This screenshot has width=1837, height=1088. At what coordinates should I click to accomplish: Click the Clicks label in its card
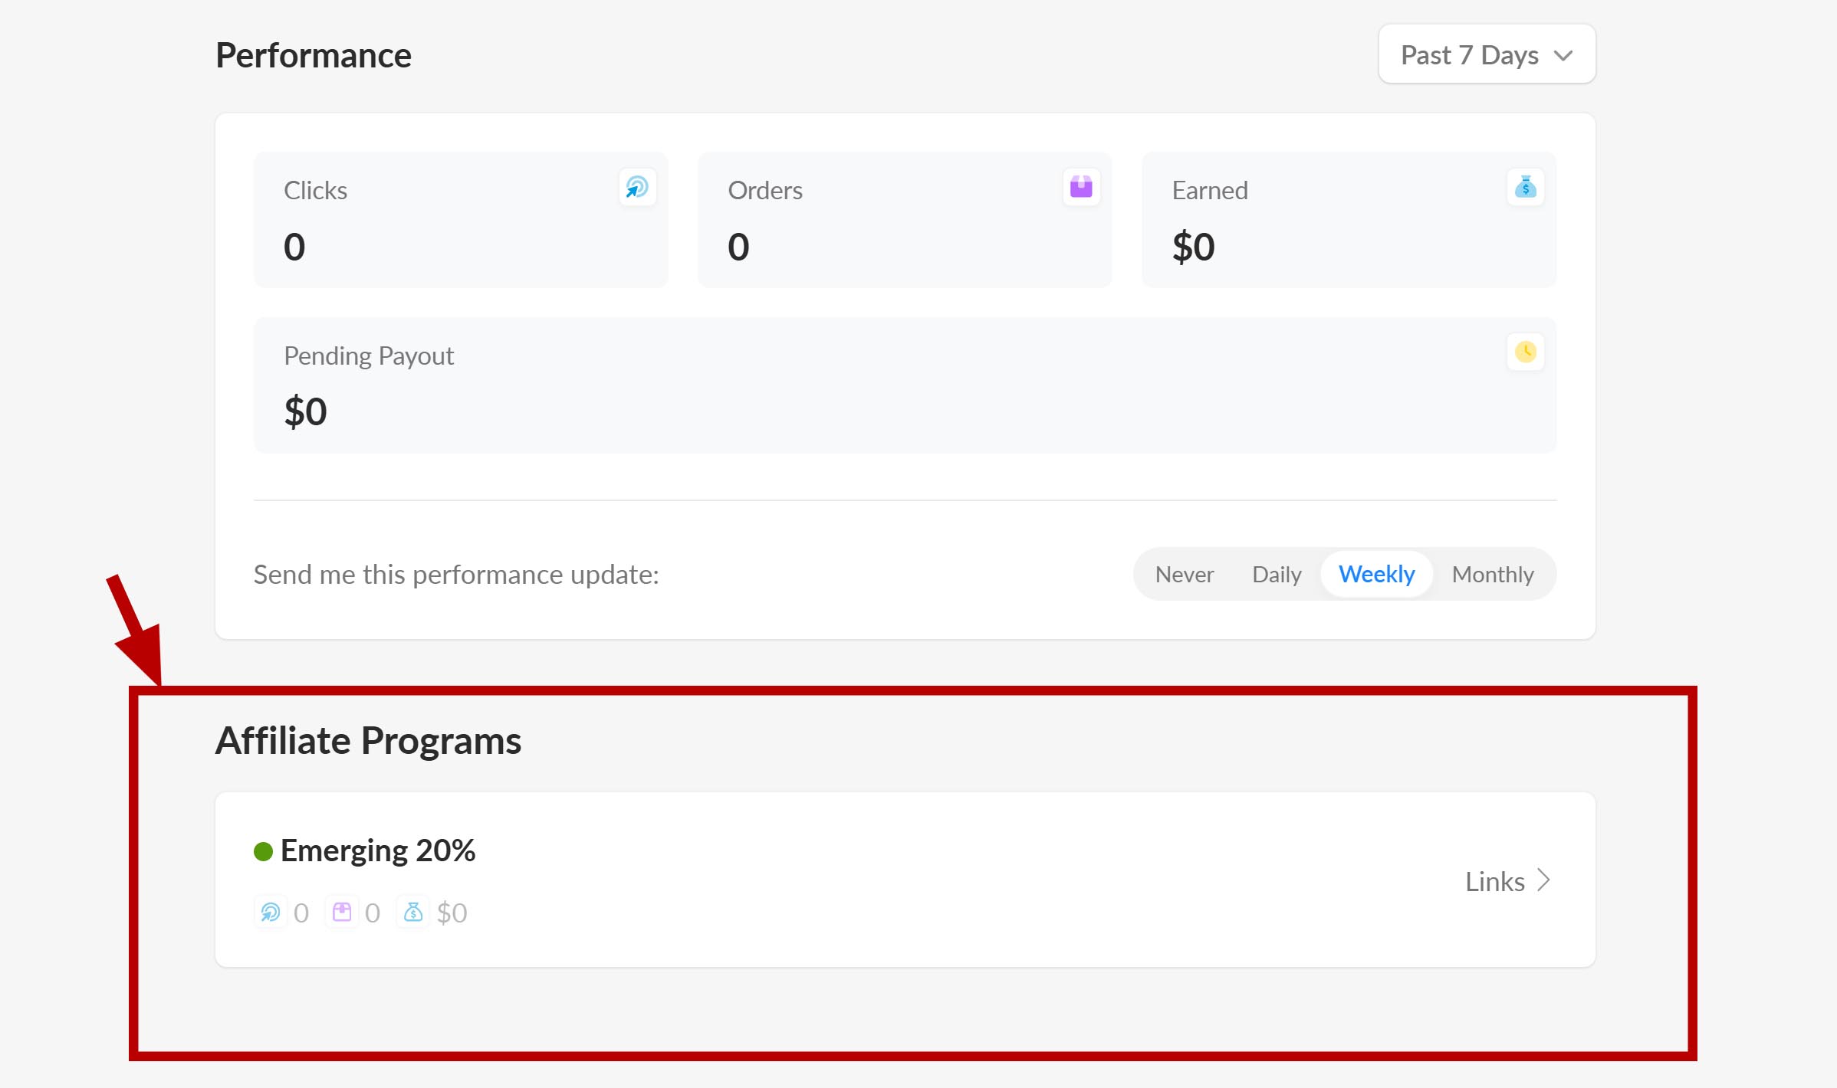coord(315,190)
